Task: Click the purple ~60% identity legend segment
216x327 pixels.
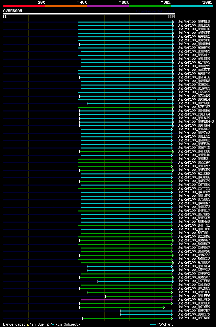Action: pyautogui.click(x=108, y=6)
